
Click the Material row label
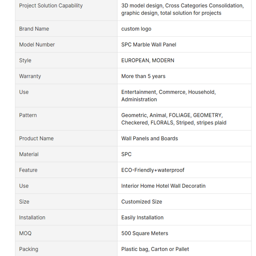pos(29,154)
